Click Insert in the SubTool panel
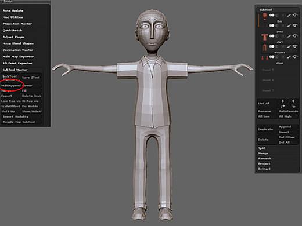This screenshot has width=302, height=226. pyautogui.click(x=284, y=132)
